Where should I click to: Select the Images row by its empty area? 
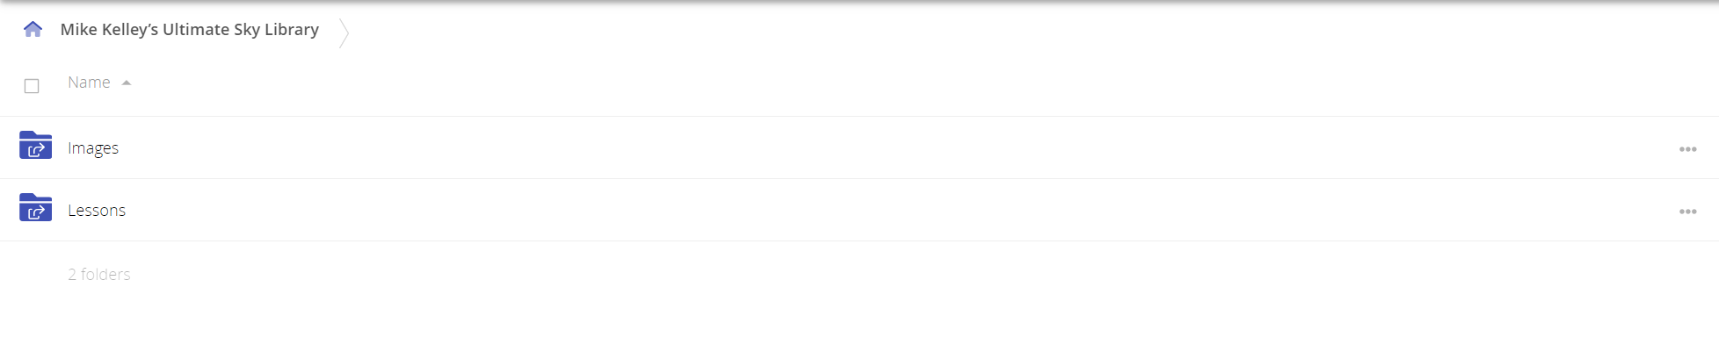click(879, 147)
